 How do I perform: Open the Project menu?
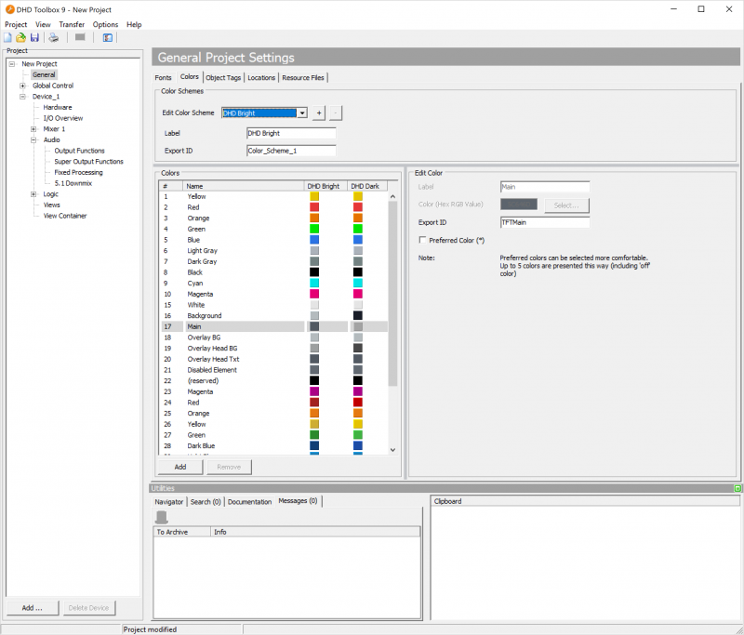pos(16,24)
